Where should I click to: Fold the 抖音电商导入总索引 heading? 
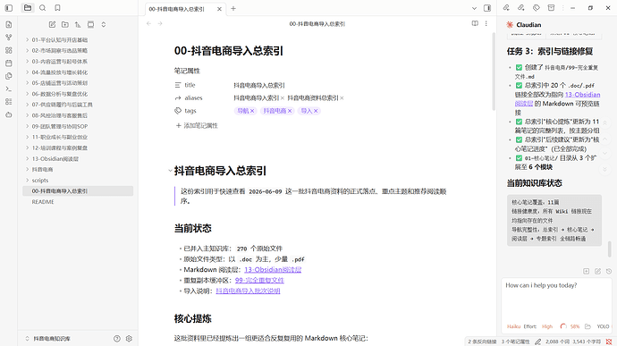(170, 171)
